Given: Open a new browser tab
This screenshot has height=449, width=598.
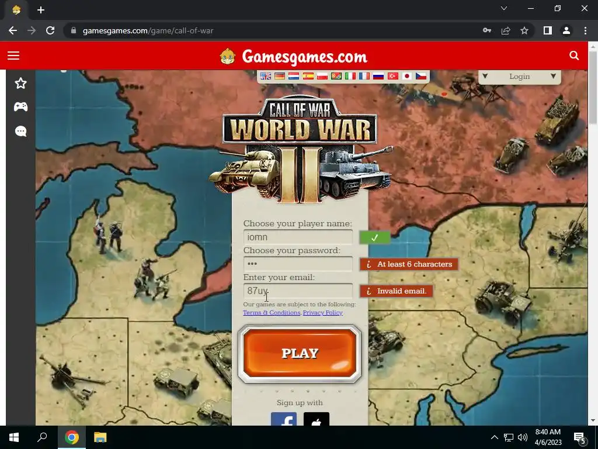Looking at the screenshot, I should coord(41,10).
